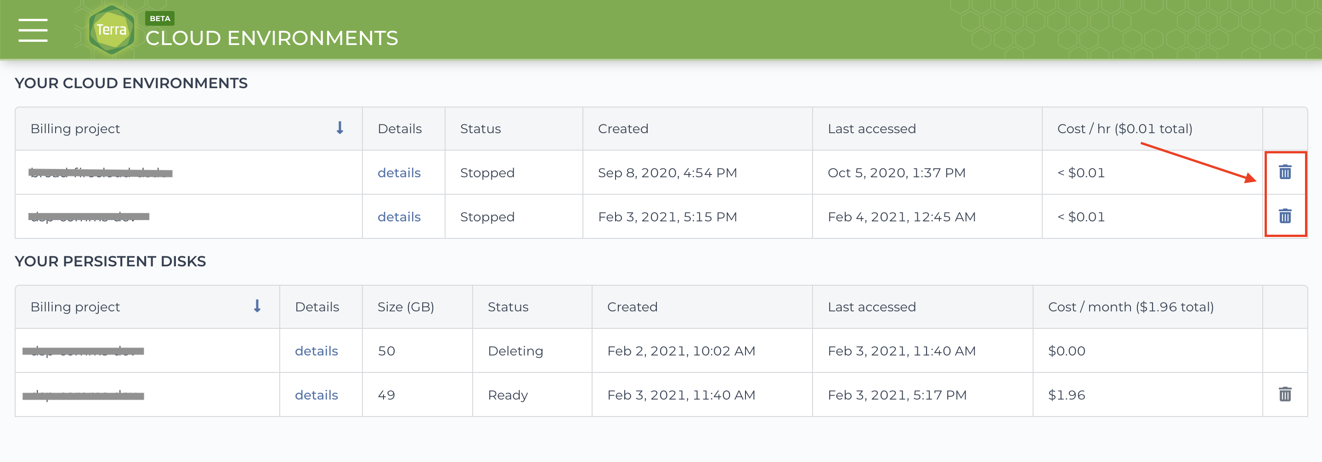The height and width of the screenshot is (462, 1322).
Task: Click the Billing project header in persistent disks
Action: [75, 307]
